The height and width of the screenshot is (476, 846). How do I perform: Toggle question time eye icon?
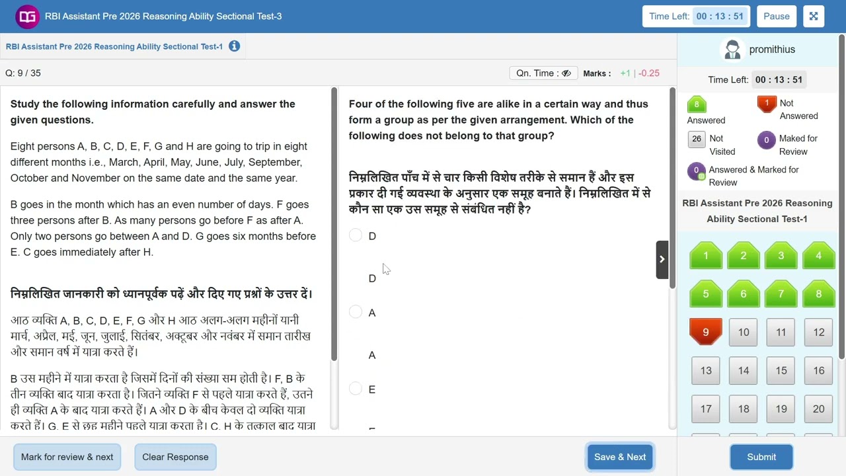[566, 73]
